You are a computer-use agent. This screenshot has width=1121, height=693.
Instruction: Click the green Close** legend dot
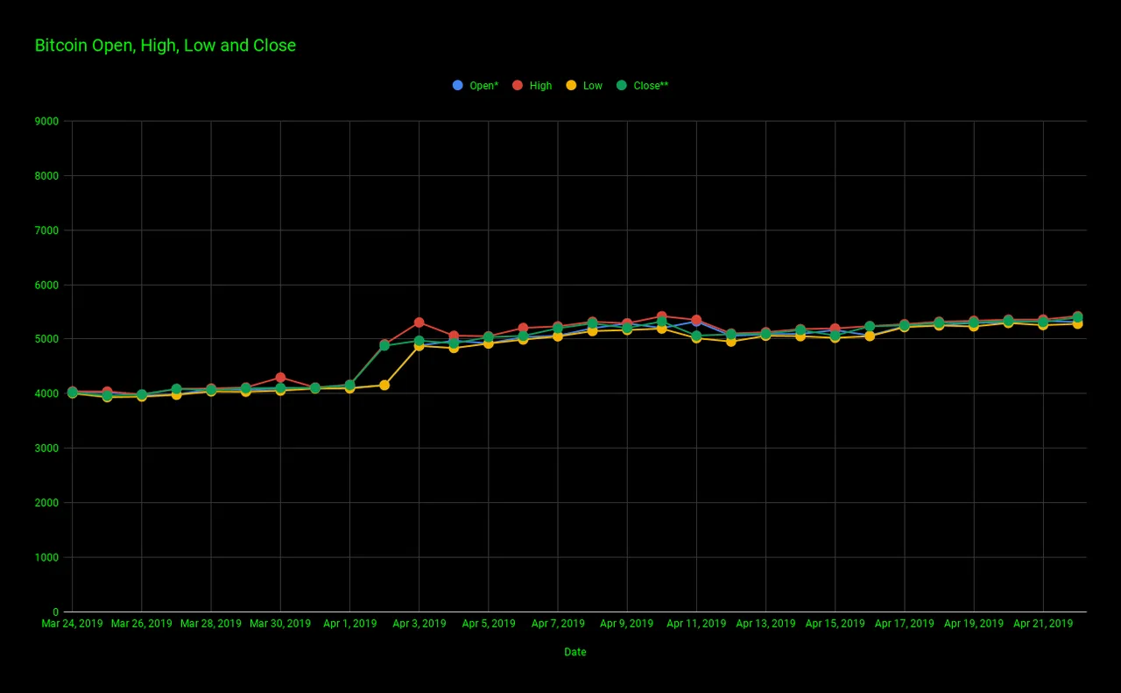point(621,85)
